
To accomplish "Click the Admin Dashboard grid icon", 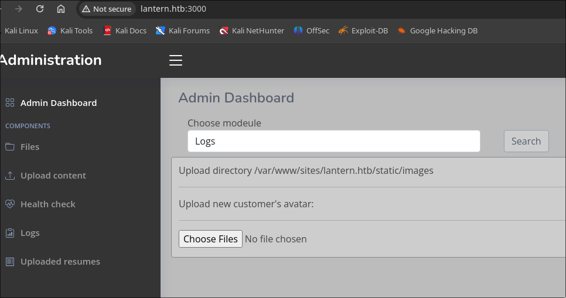I will click(10, 103).
